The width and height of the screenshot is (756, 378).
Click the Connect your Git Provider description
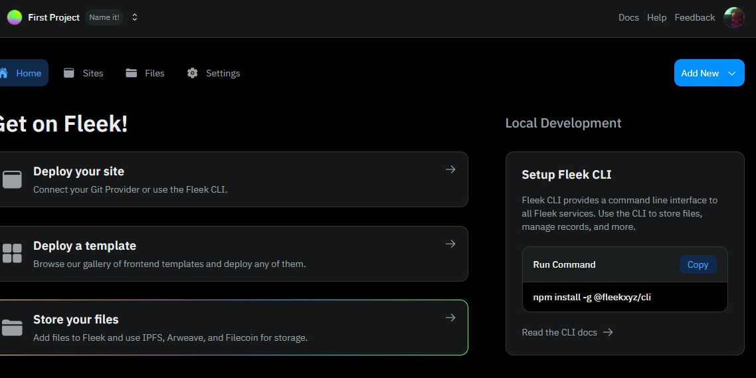pos(130,189)
